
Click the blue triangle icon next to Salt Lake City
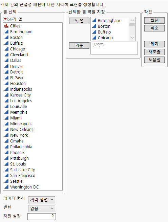(x=6, y=170)
